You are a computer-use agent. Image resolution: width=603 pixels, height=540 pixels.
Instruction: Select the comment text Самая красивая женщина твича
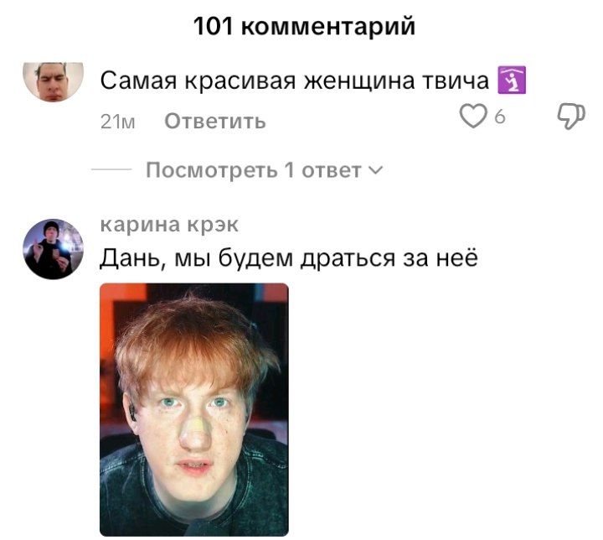coord(295,80)
